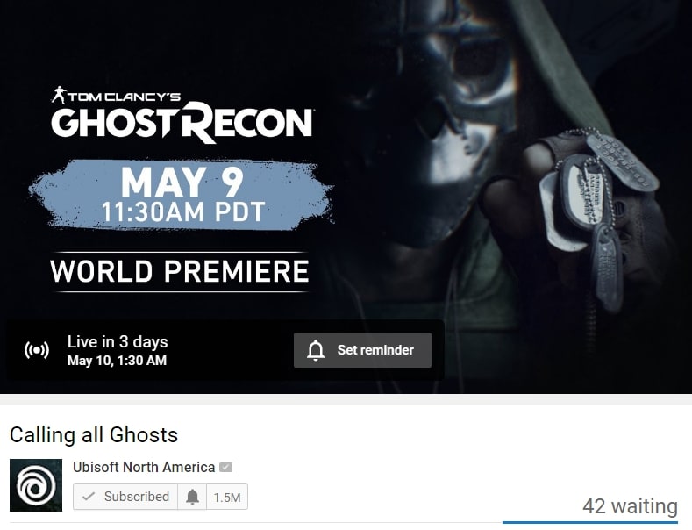Click the 42 waiting counter
692x530 pixels.
pos(630,506)
